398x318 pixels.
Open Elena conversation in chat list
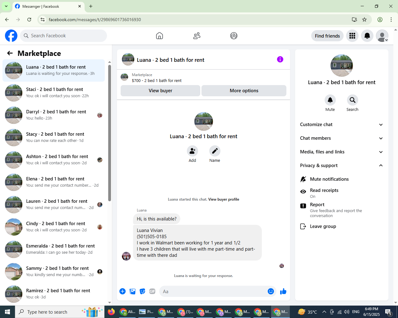click(x=54, y=182)
